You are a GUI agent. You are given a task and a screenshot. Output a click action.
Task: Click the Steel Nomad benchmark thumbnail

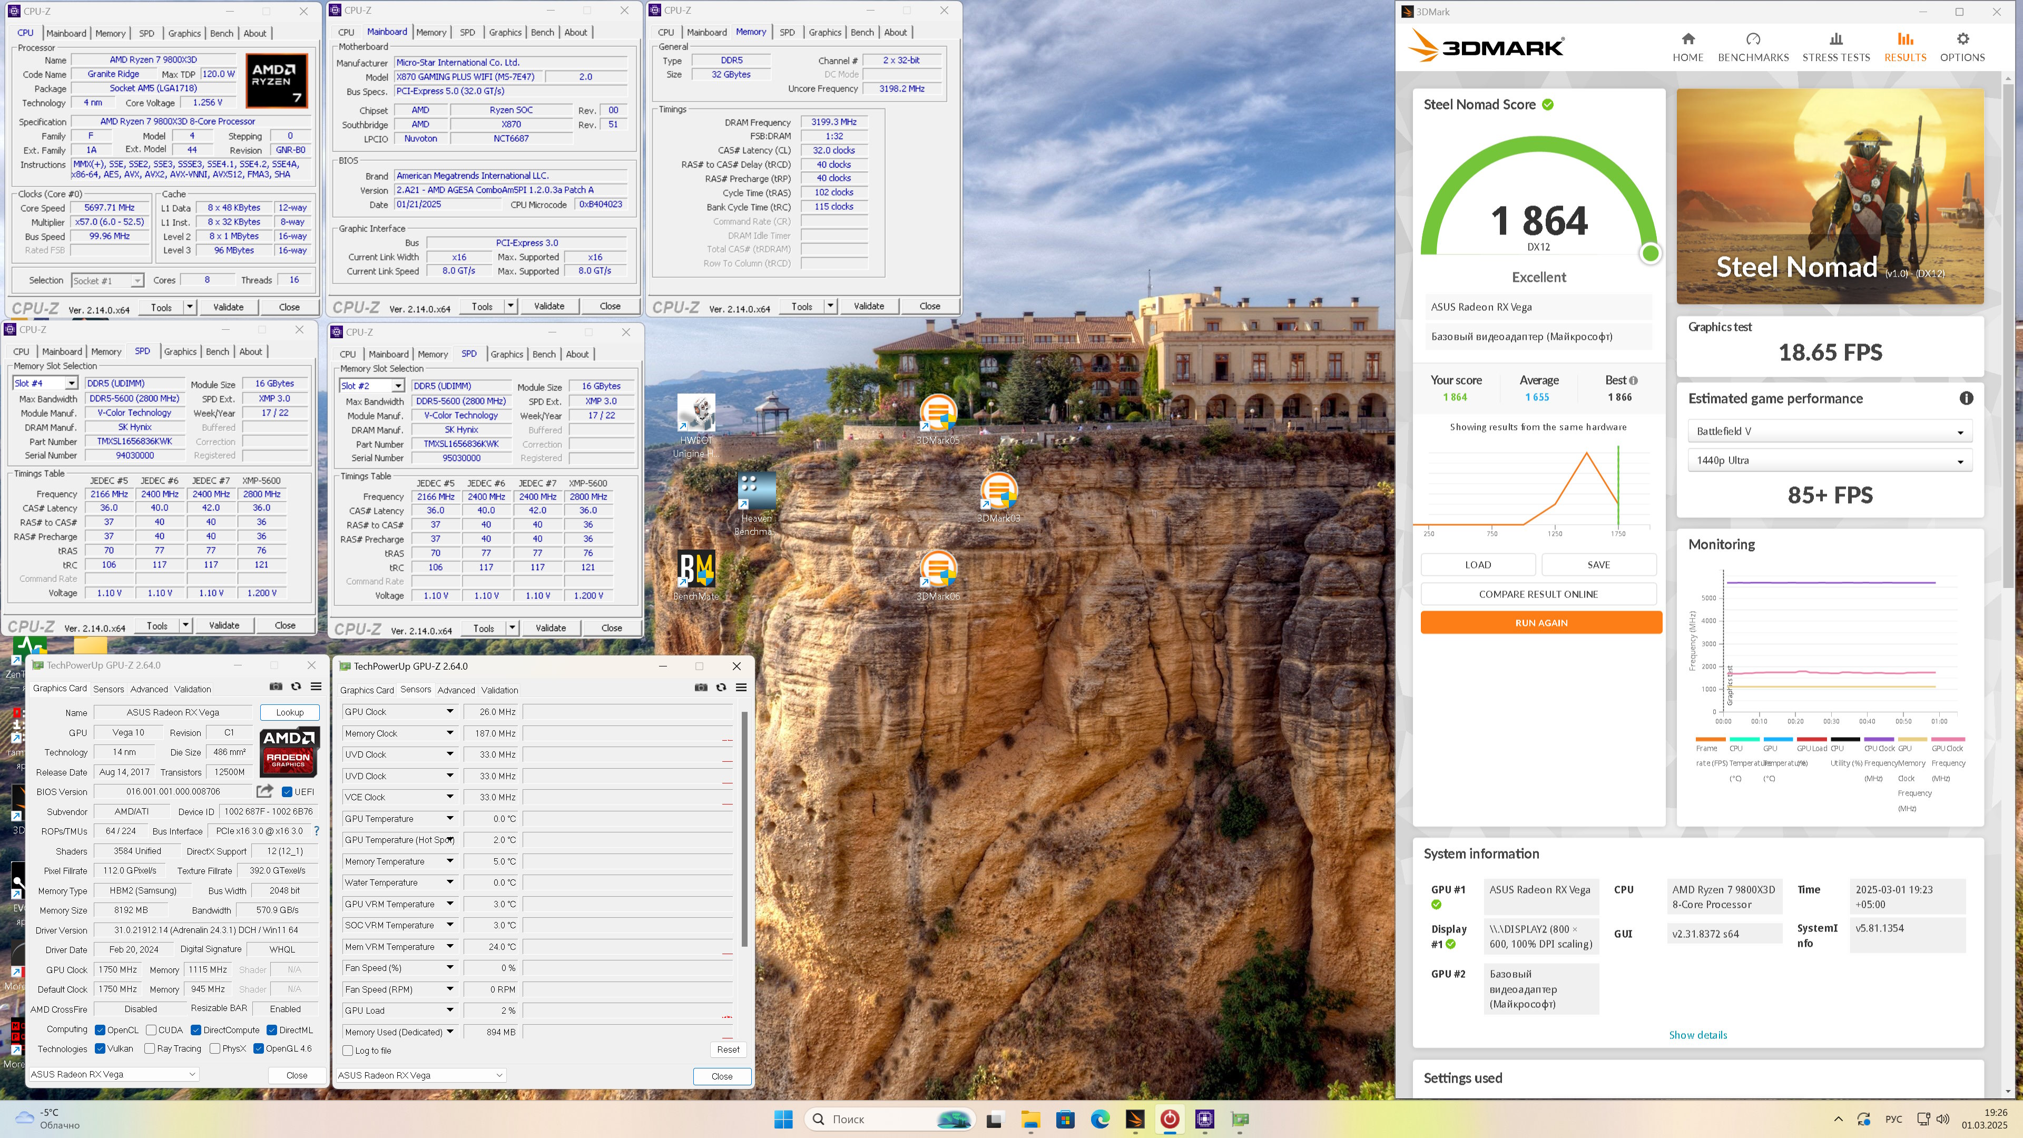[1830, 197]
